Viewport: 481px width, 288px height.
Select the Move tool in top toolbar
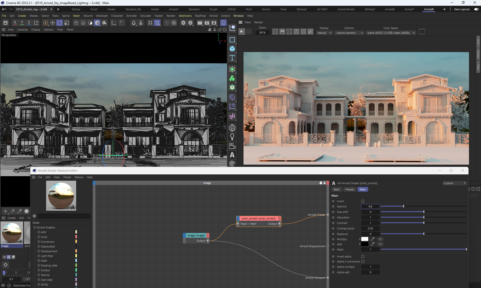pos(53,23)
